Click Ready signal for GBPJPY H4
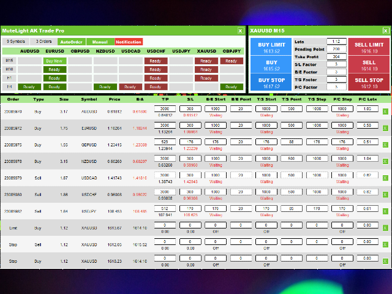392x294 pixels. 232,87
